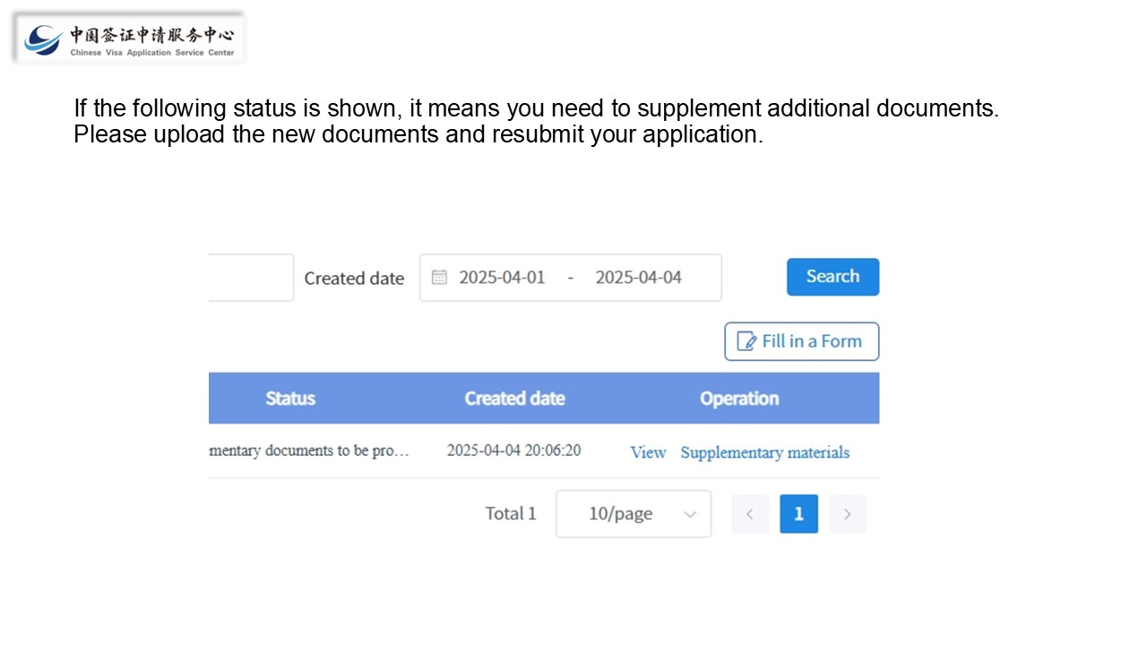Screen dimensions: 1147x645
Task: Click the 2025-04-04 20:06:20 created date cell
Action: coord(513,451)
